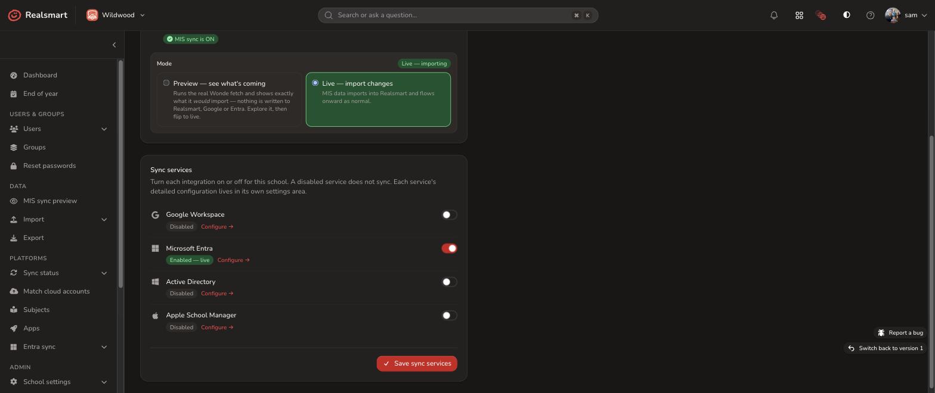935x393 pixels.
Task: Open the notifications bell
Action: [774, 15]
